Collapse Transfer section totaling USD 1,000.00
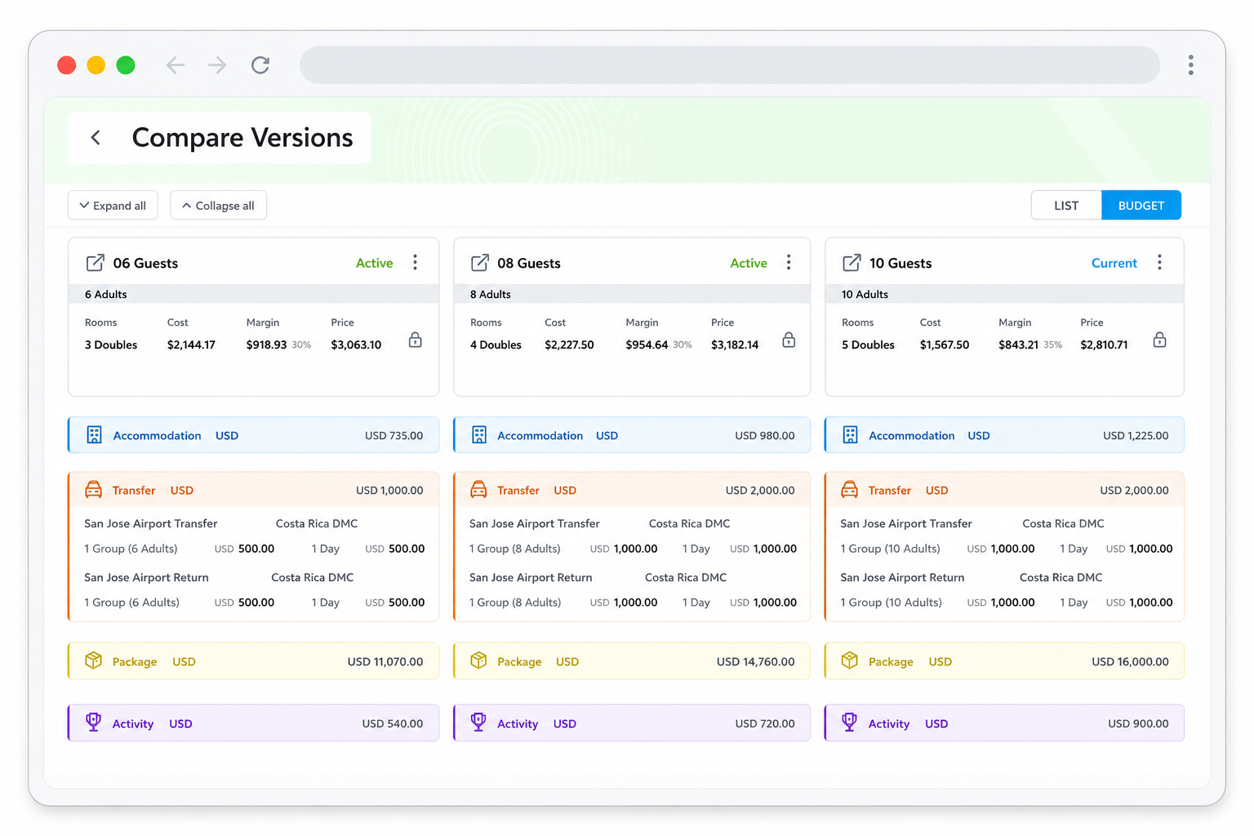Viewport: 1254px width, 836px height. coord(253,490)
